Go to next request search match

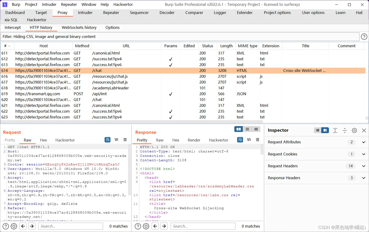pos(32,226)
